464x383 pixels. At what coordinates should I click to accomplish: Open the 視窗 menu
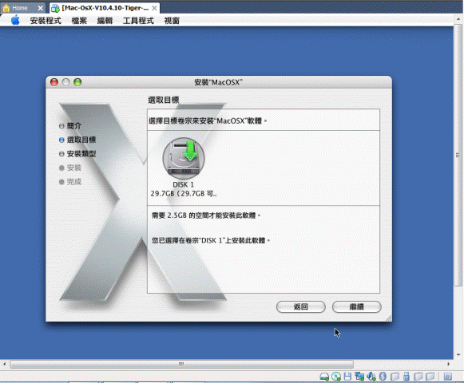[172, 21]
